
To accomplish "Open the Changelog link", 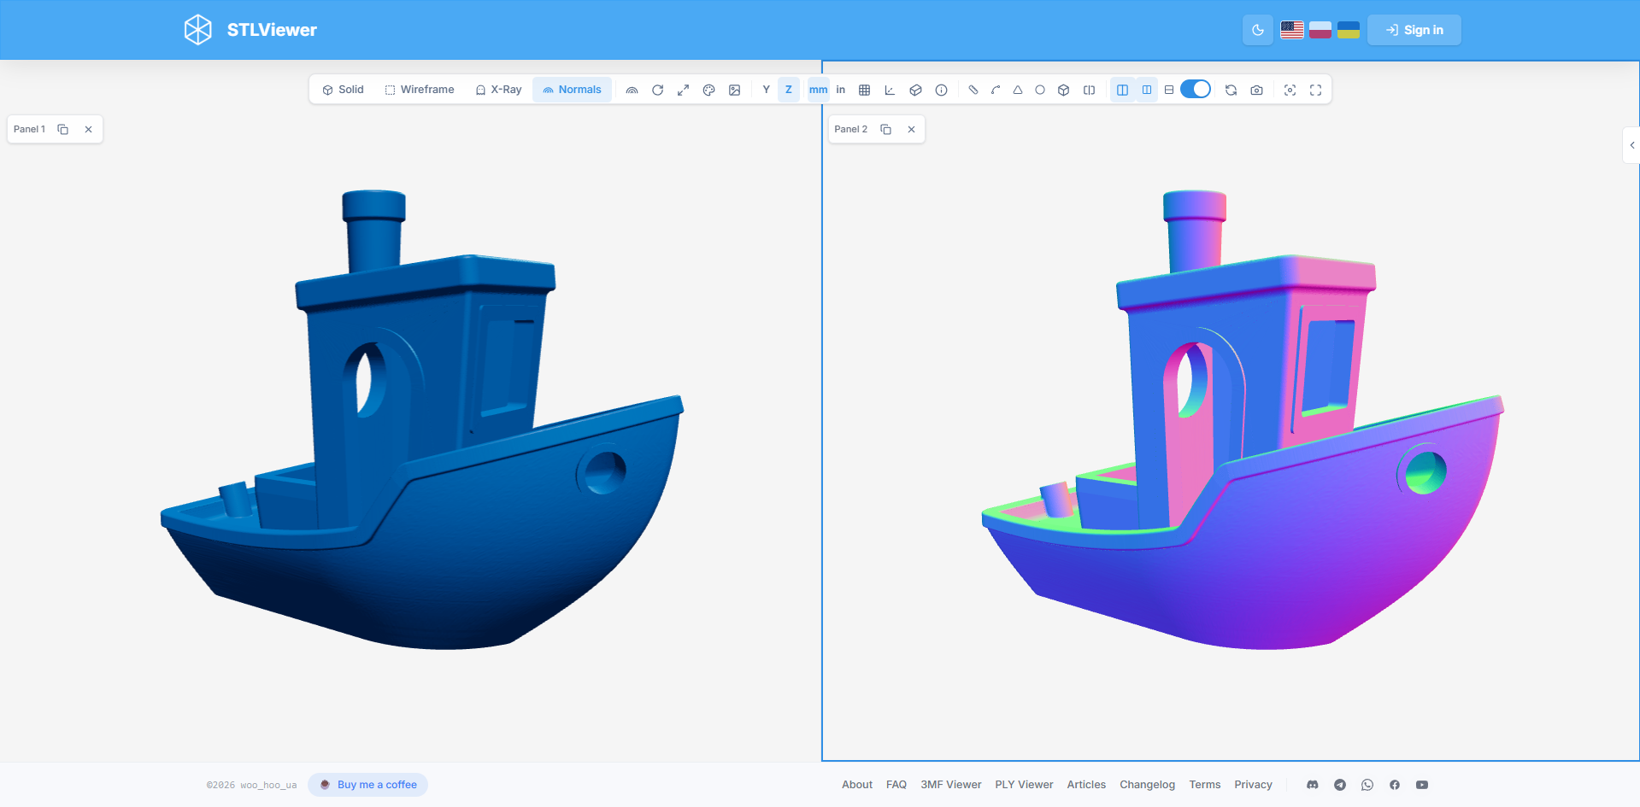I will (1148, 785).
